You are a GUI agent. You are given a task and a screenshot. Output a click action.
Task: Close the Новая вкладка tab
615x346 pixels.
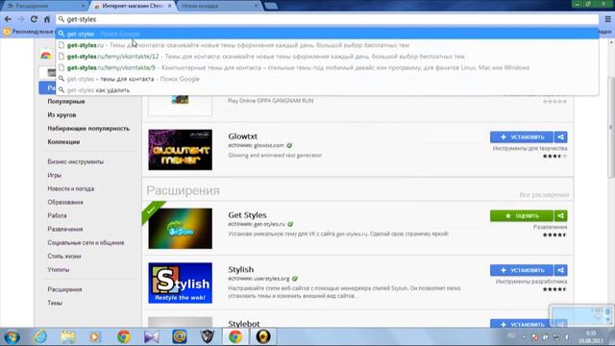point(256,6)
